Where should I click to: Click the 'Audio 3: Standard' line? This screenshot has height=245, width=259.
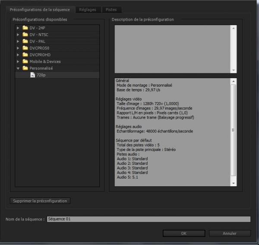coord(133,168)
